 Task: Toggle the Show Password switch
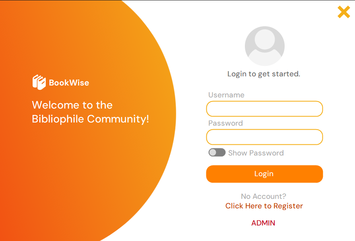click(217, 153)
